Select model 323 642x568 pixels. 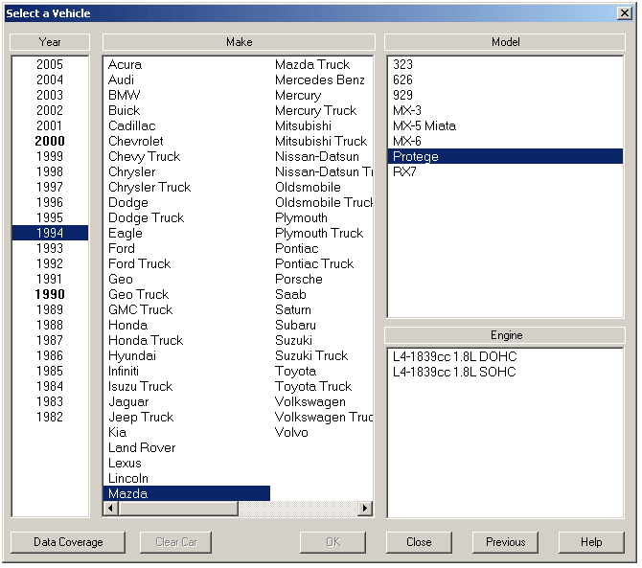point(505,65)
